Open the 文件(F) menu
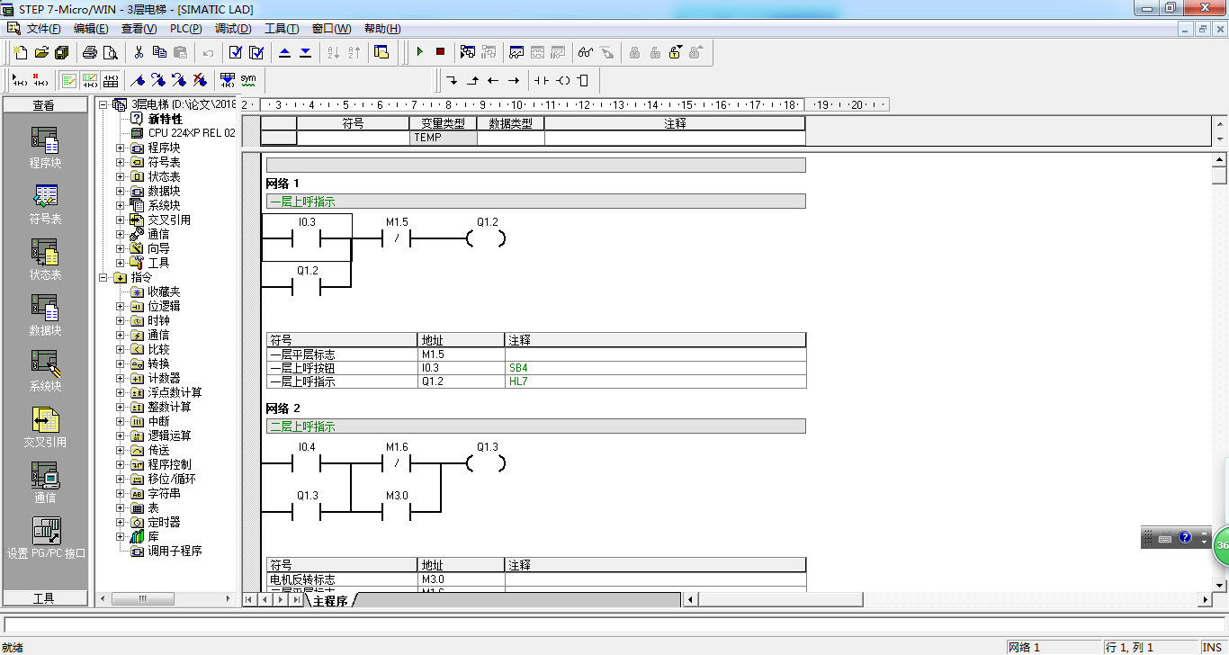Viewport: 1229px width, 655px height. [44, 29]
